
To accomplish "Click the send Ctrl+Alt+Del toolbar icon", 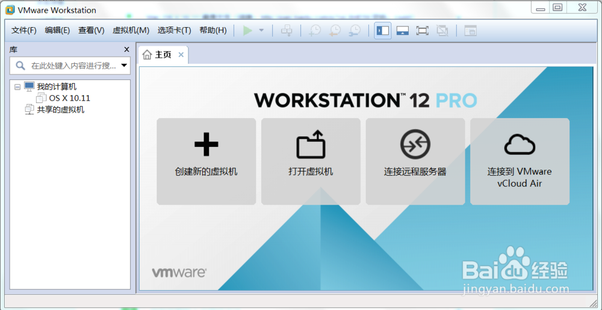I will 287,31.
